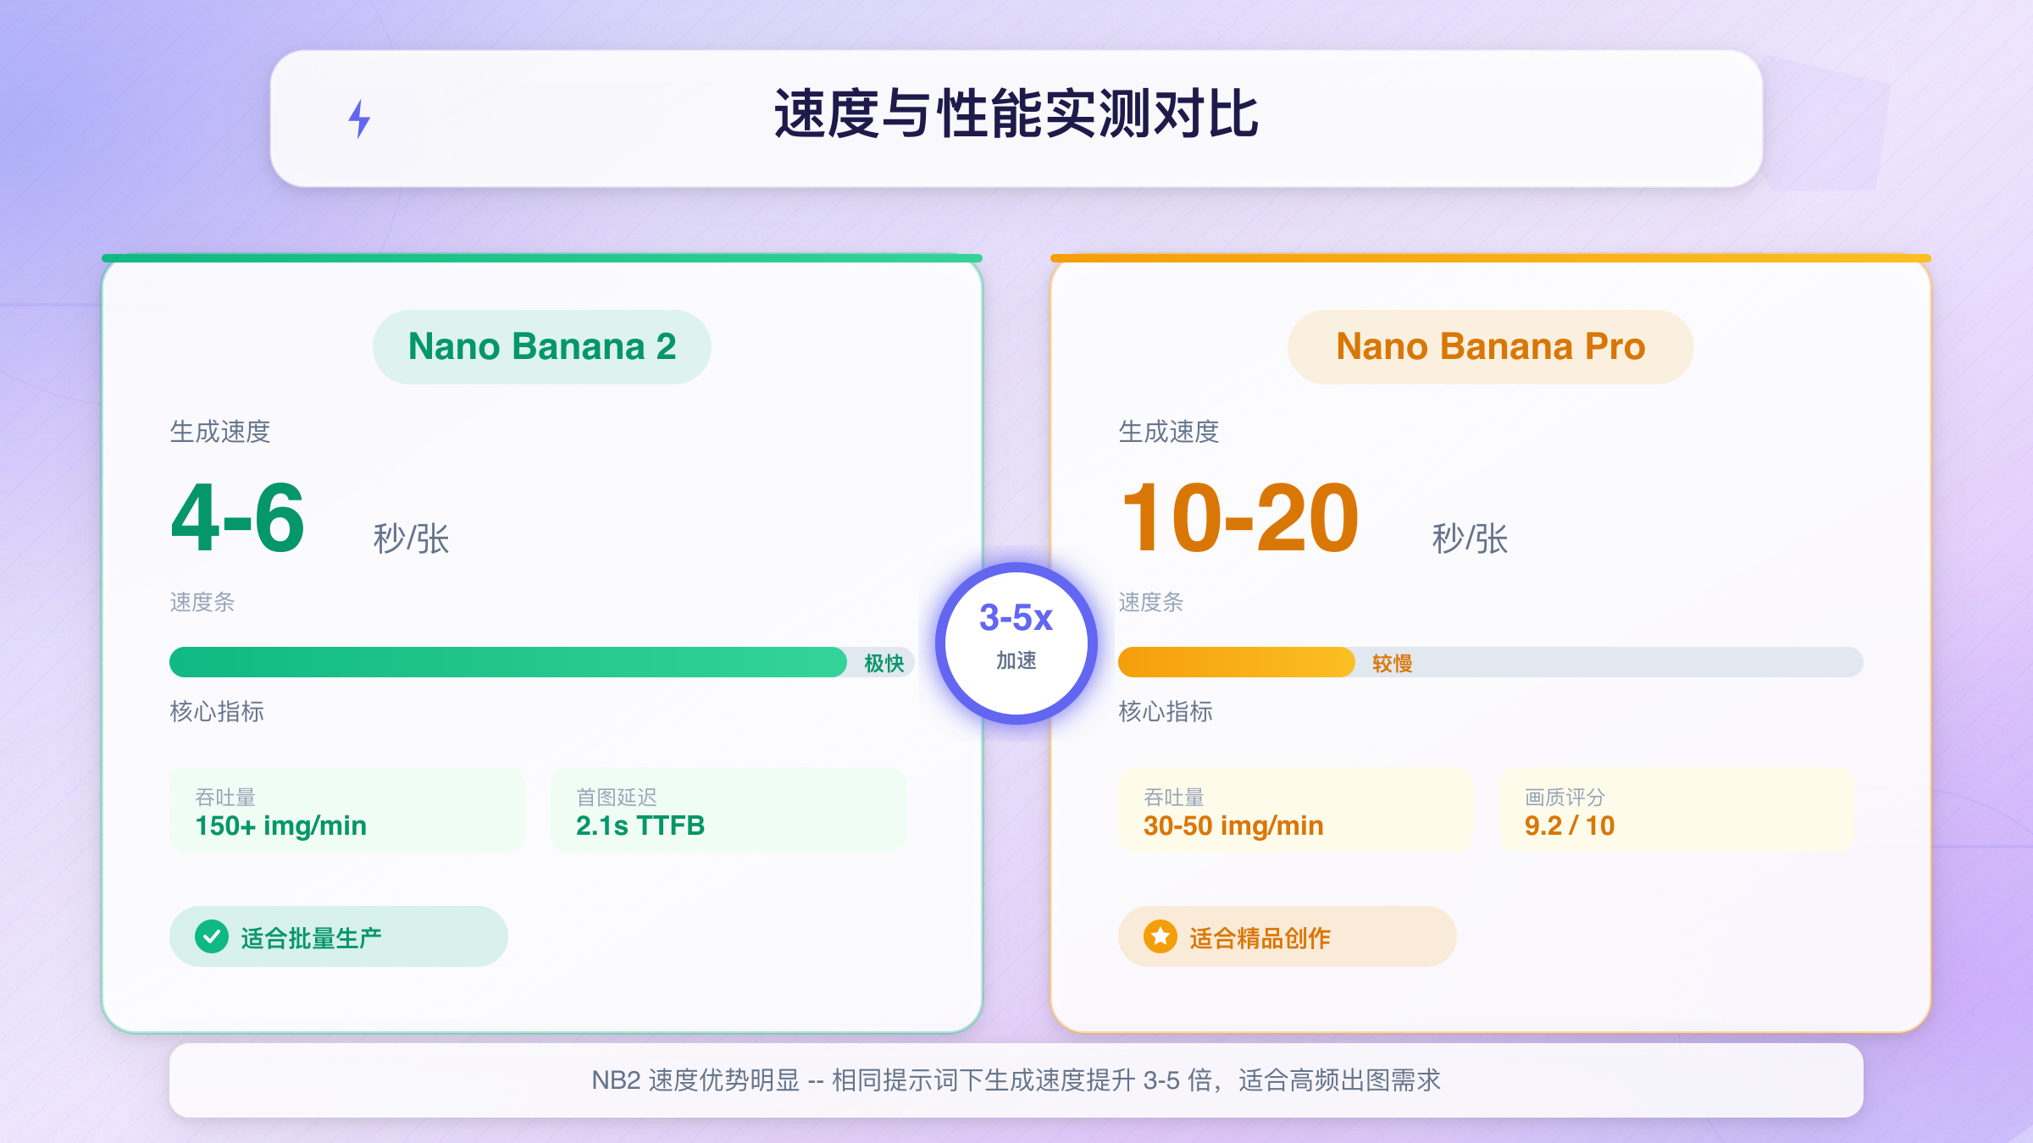Select the Nano Banana 2 label pill
Image resolution: width=2033 pixels, height=1143 pixels.
click(x=541, y=346)
